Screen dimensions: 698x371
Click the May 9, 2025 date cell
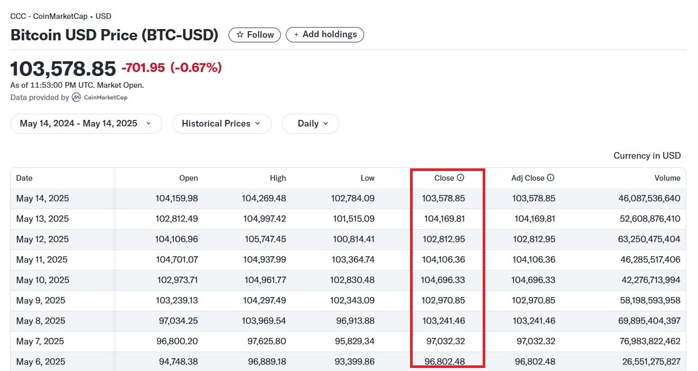coord(40,301)
